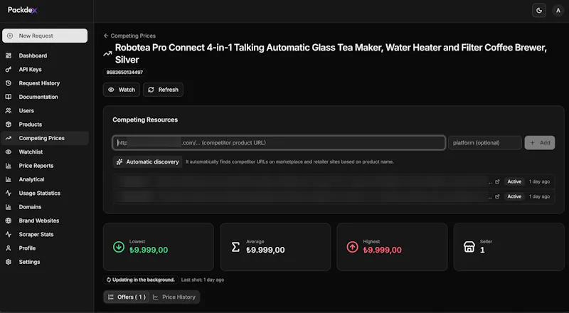Viewport: 569px width, 313px height.
Task: Click the Updating in the background status
Action: (140, 280)
